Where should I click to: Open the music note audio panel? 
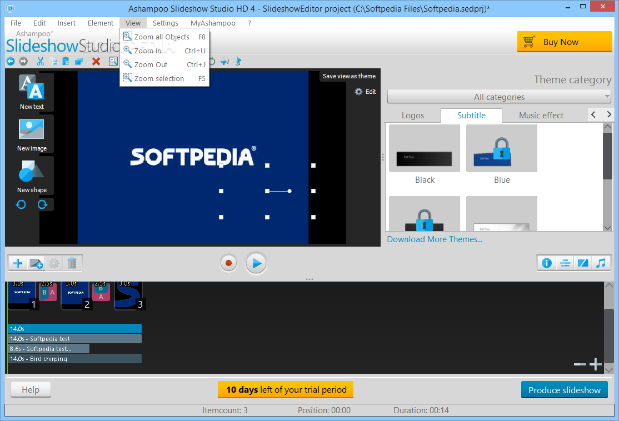click(601, 263)
